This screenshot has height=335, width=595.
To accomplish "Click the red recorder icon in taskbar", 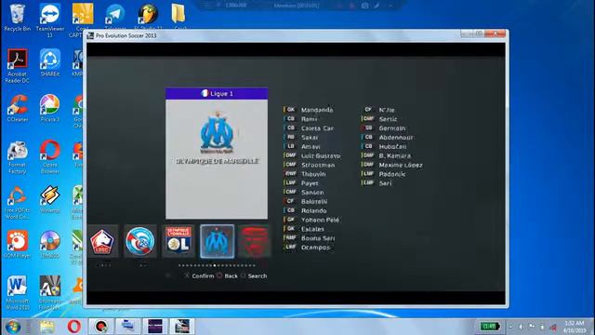I will (101, 327).
